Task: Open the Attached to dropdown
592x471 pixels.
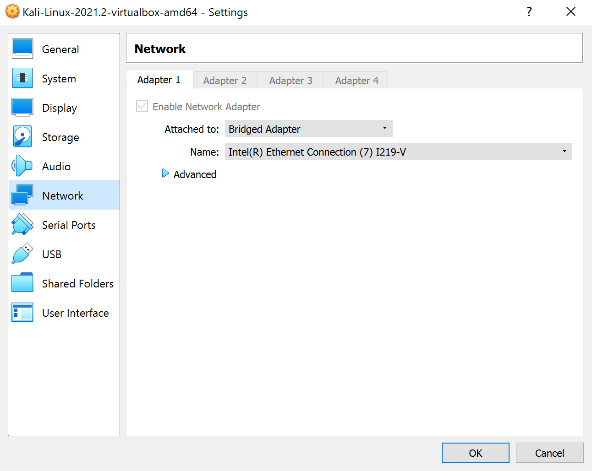Action: (308, 129)
